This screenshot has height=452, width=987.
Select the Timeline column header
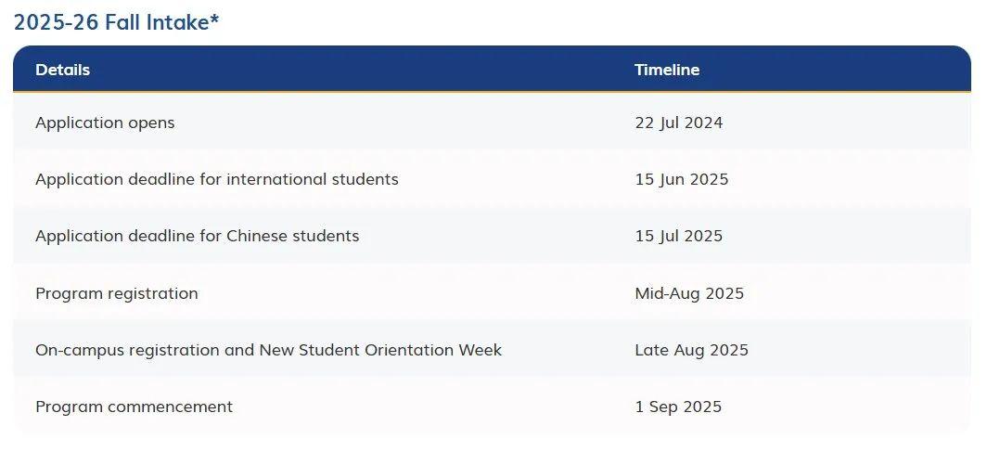pyautogui.click(x=667, y=70)
